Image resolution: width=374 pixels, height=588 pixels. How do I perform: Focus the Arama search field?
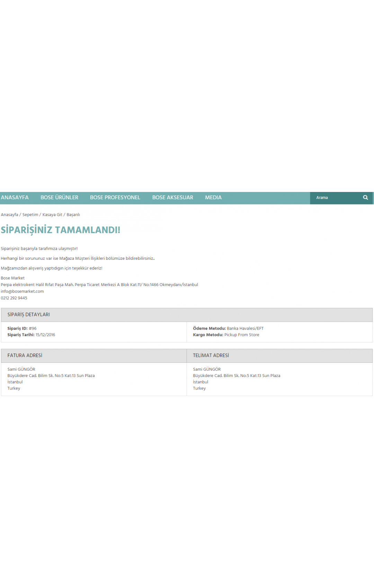click(336, 197)
